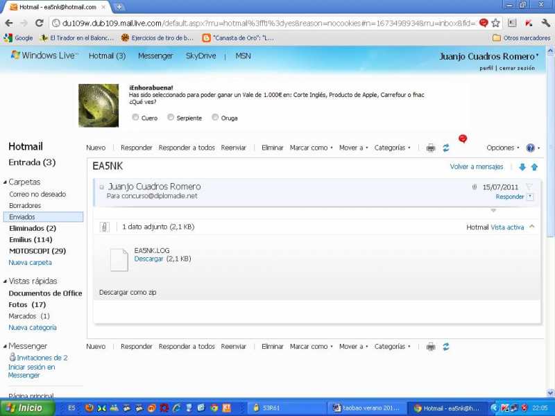The width and height of the screenshot is (555, 416).
Task: Print using the bottom toolbar printer icon
Action: [431, 347]
